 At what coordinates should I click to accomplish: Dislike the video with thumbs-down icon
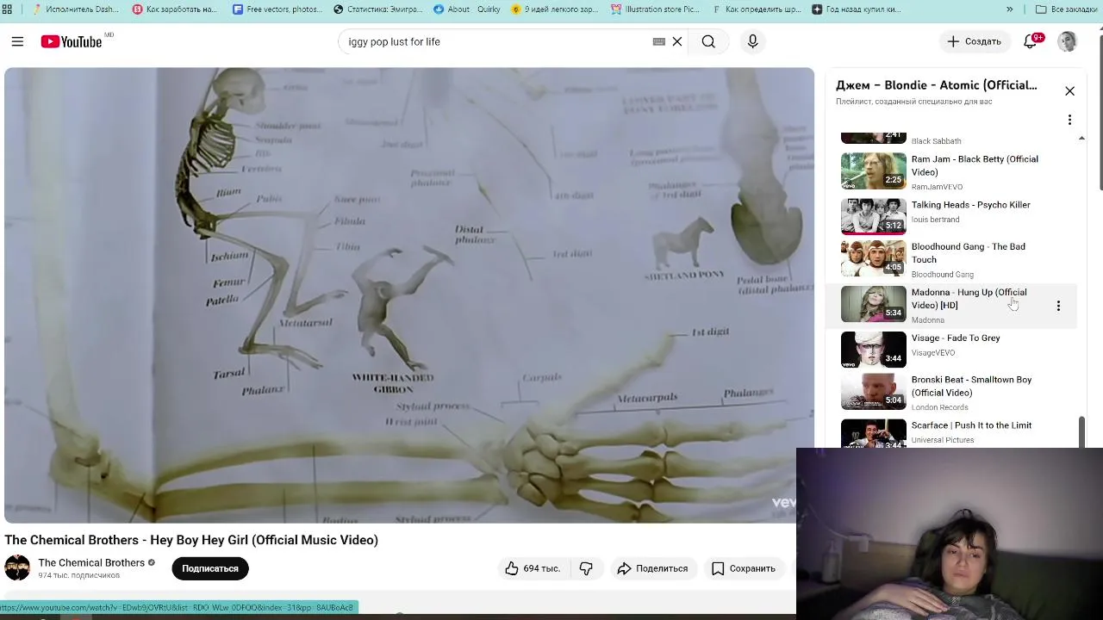pos(586,568)
